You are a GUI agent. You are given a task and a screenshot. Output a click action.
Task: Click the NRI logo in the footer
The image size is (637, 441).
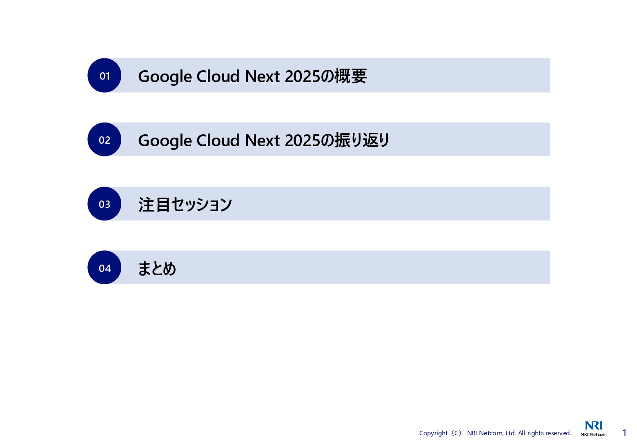593,425
